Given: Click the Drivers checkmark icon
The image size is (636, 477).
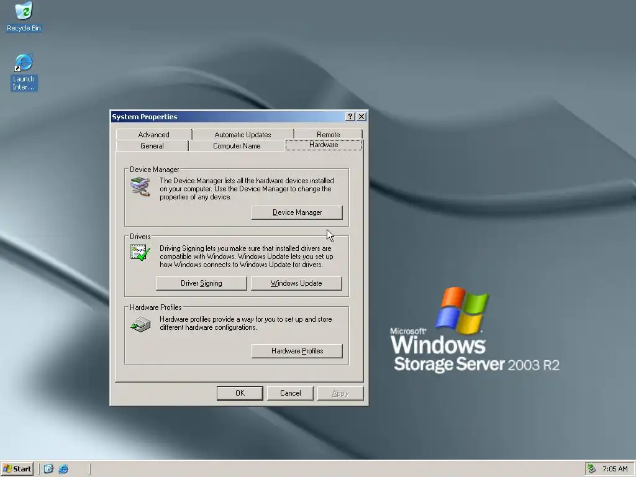Looking at the screenshot, I should click(140, 252).
